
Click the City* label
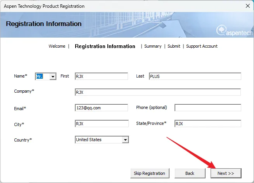[x=19, y=124]
